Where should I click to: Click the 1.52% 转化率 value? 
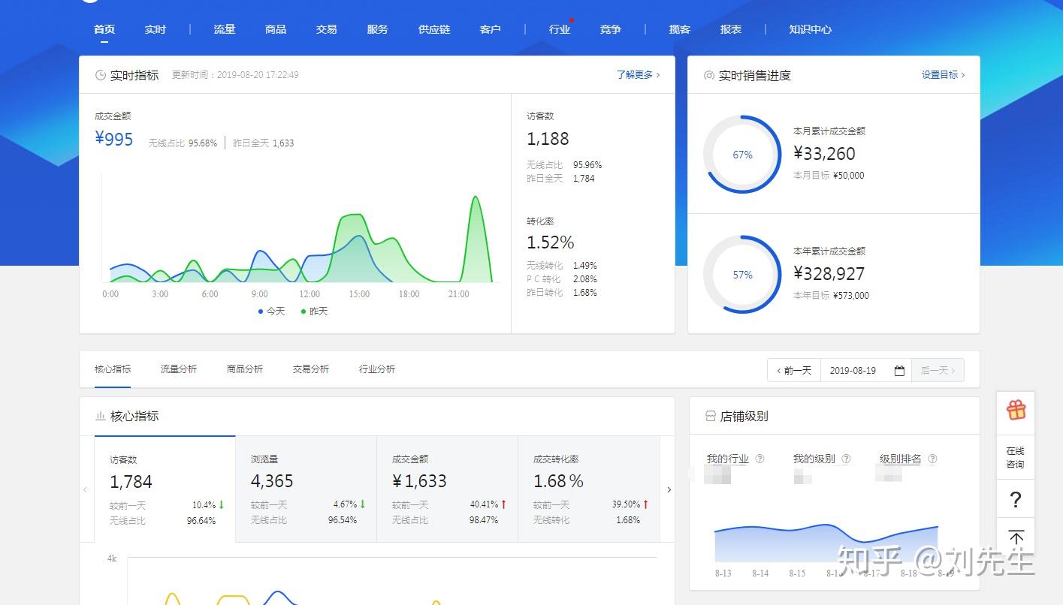(x=550, y=242)
